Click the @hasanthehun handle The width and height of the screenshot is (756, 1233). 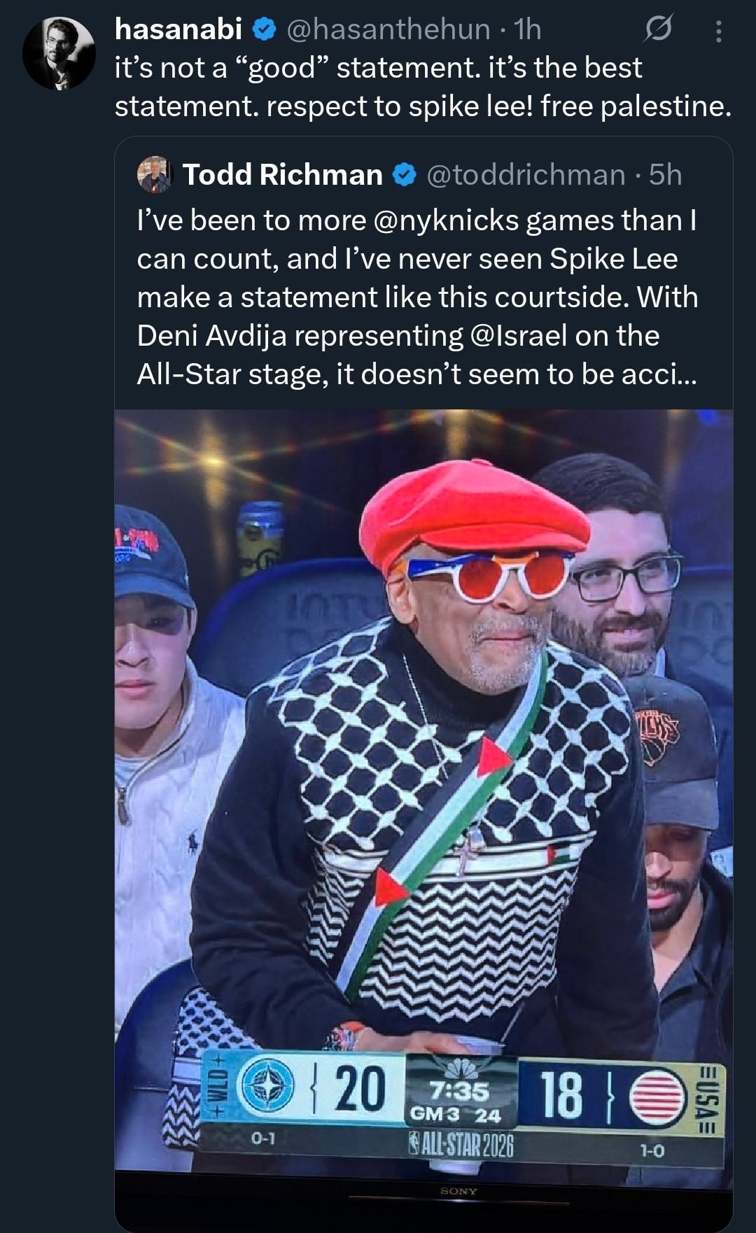(388, 29)
